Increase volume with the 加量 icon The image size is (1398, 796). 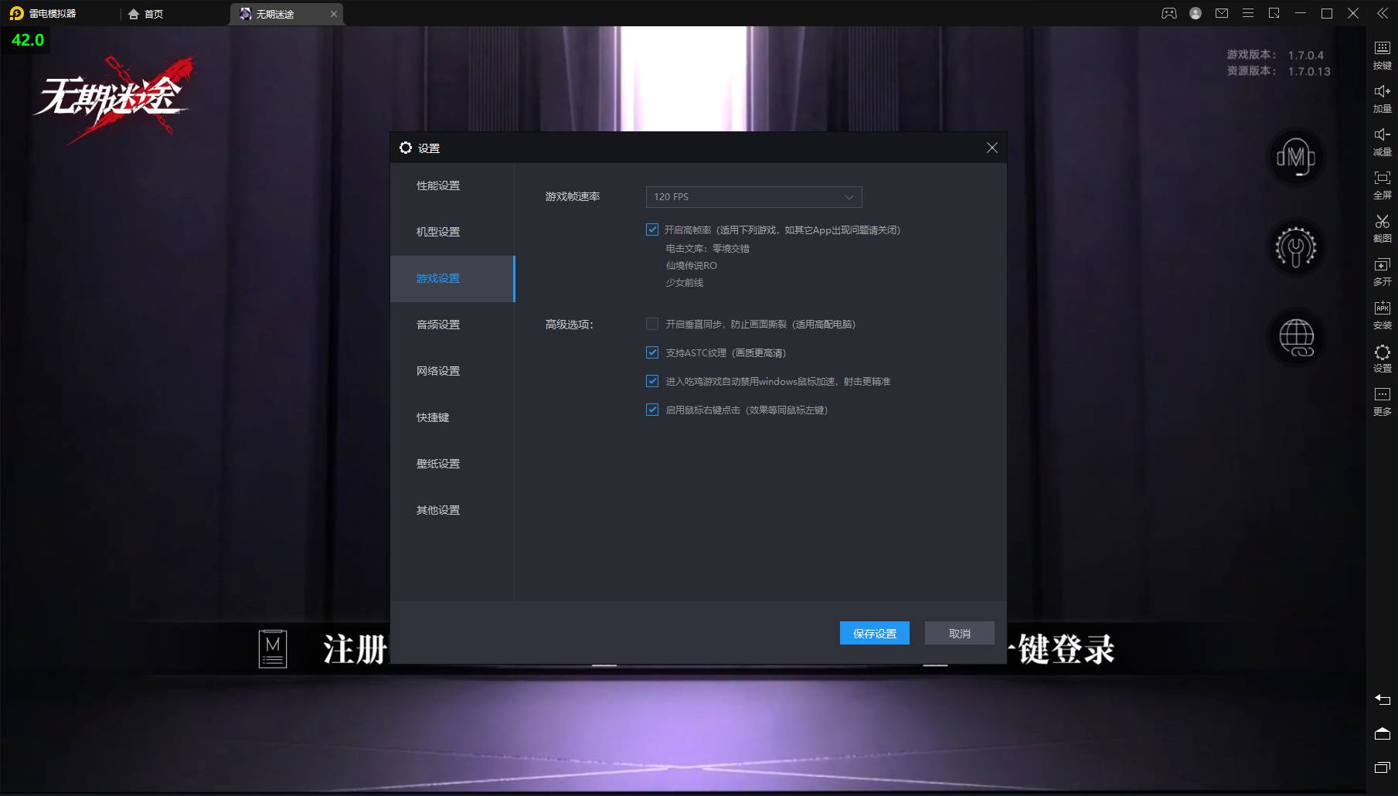tap(1382, 97)
